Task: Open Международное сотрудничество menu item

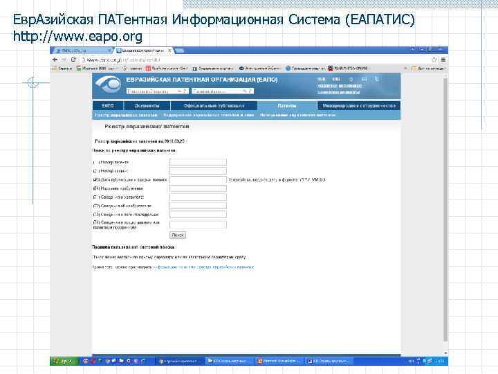Action: point(359,105)
